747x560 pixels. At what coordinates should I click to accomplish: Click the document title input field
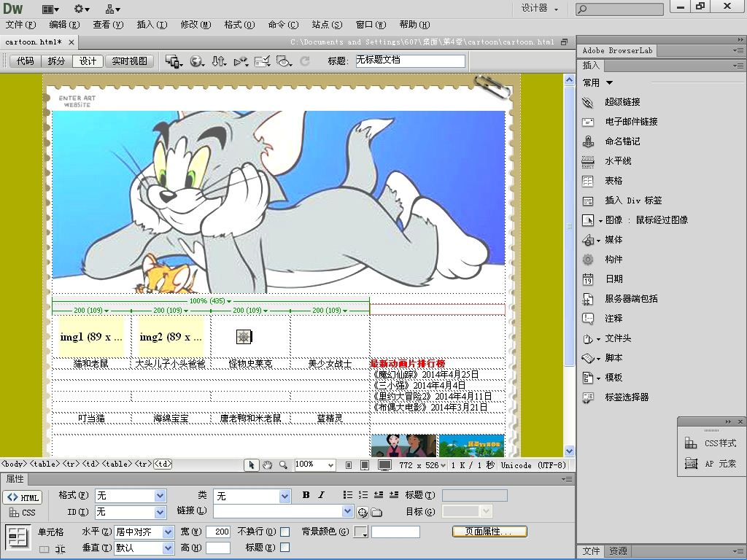tap(410, 61)
